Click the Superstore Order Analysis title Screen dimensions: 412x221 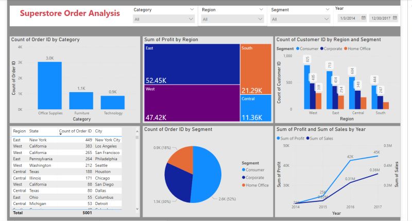[70, 13]
